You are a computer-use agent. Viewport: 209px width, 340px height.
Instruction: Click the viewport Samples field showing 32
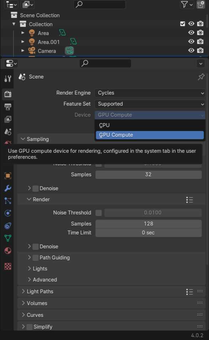148,174
